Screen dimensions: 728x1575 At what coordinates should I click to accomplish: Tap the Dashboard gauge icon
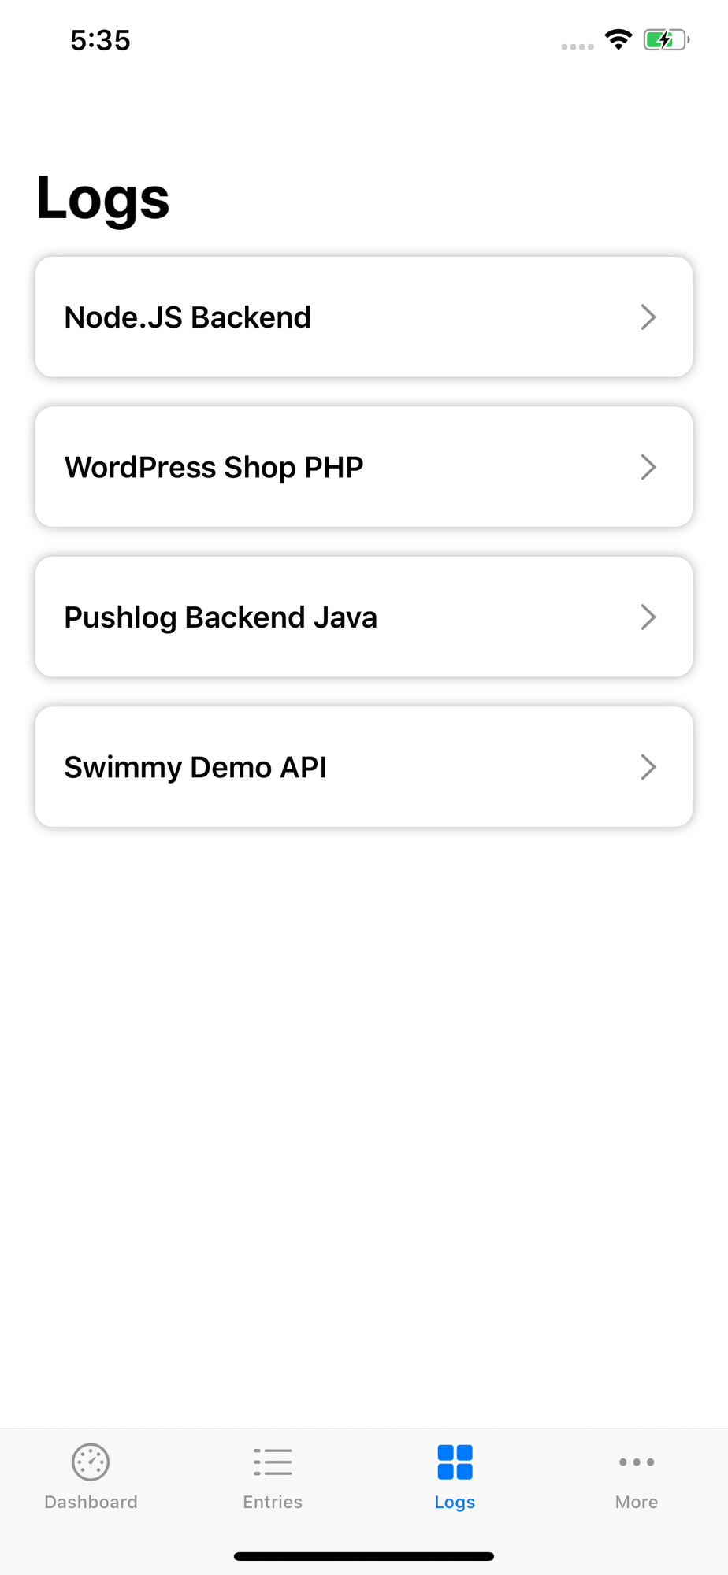(91, 1462)
